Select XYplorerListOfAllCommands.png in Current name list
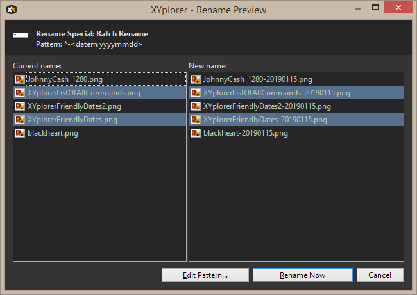 (x=99, y=93)
